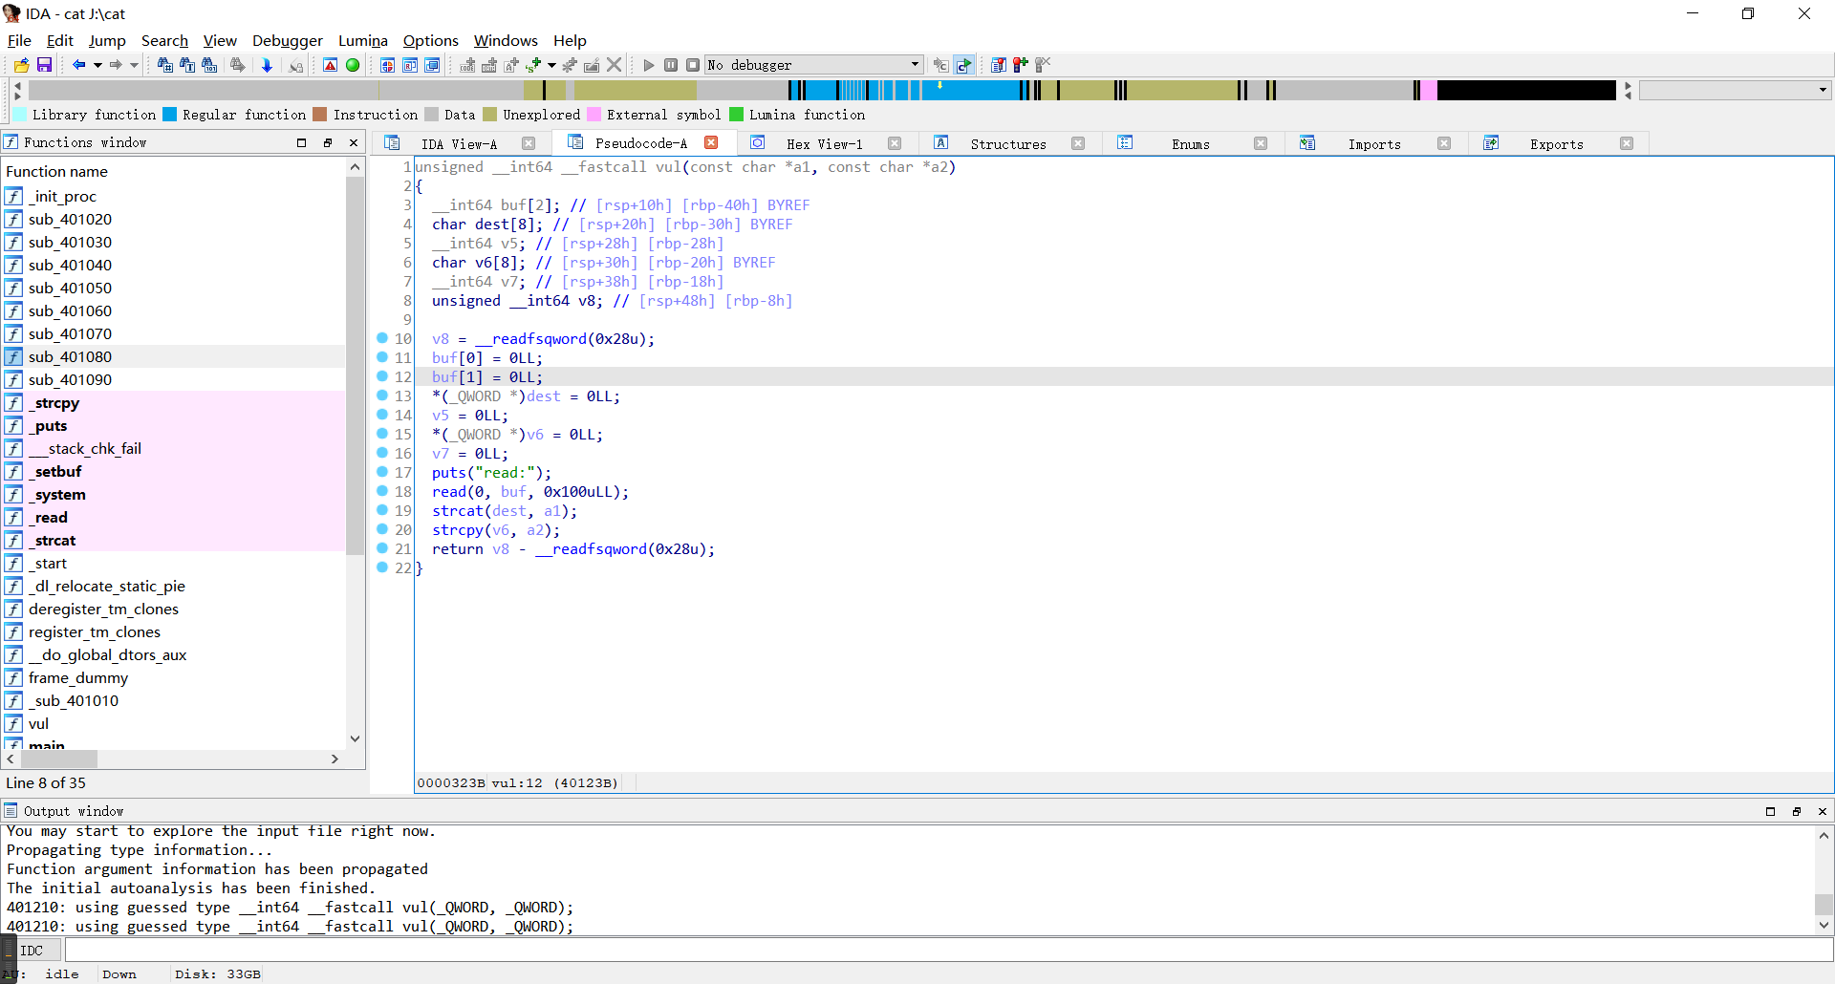Image resolution: width=1835 pixels, height=984 pixels.
Task: Toggle breakpoint dot on line 18
Action: point(382,491)
